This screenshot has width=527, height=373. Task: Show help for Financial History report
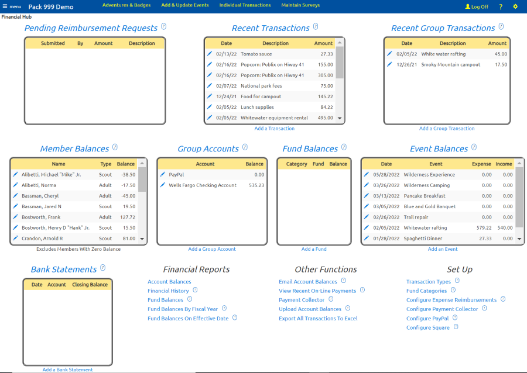coord(195,290)
